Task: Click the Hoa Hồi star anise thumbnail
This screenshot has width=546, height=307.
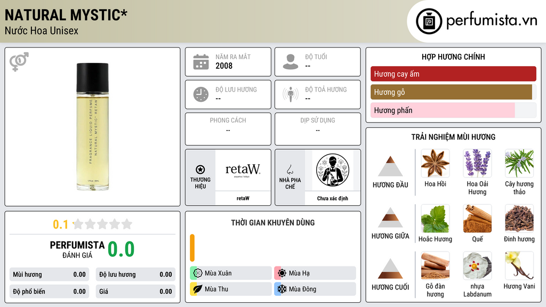Action: (435, 163)
